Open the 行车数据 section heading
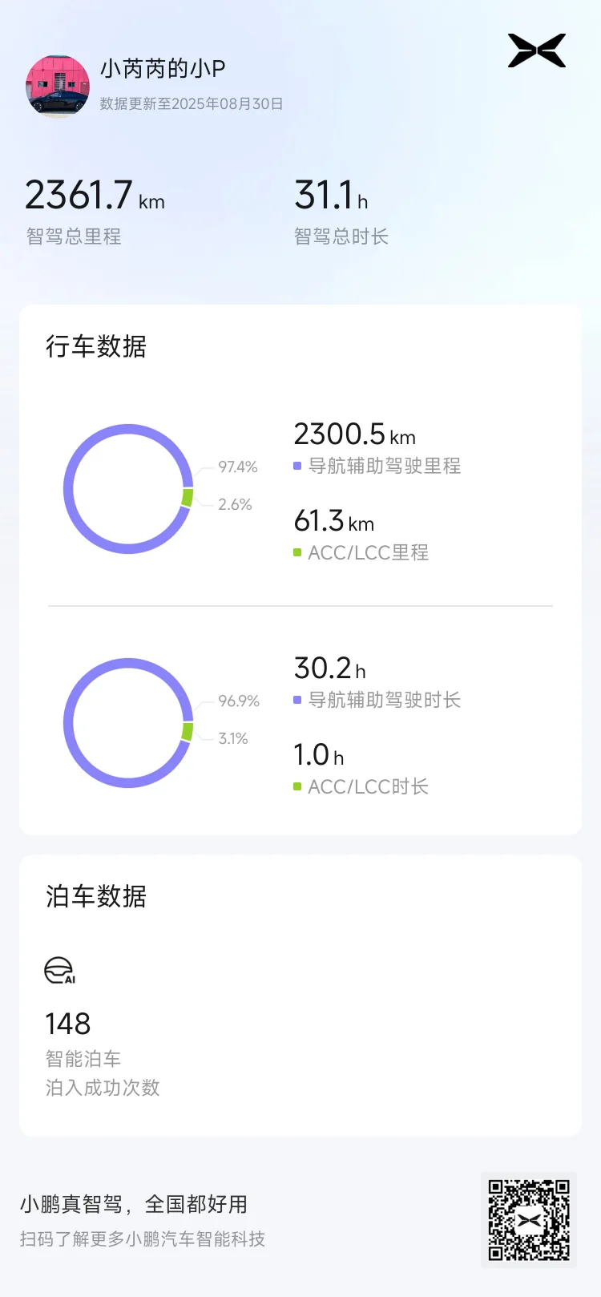The image size is (601, 1297). (x=96, y=346)
